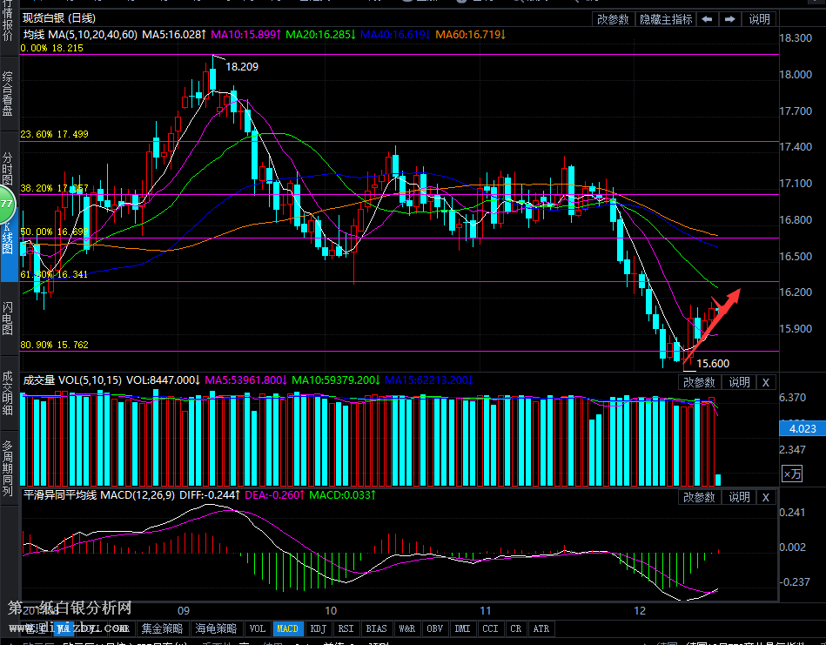
Task: Click the 15.600 low price label
Action: click(x=713, y=363)
